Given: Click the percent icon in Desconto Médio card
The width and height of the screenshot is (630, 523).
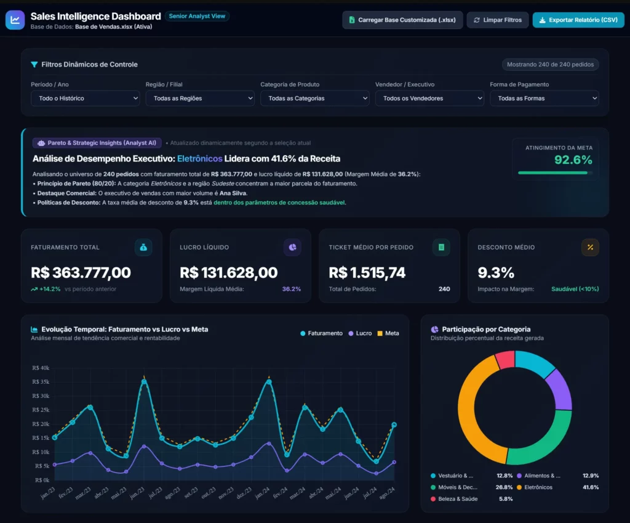Looking at the screenshot, I should point(590,248).
